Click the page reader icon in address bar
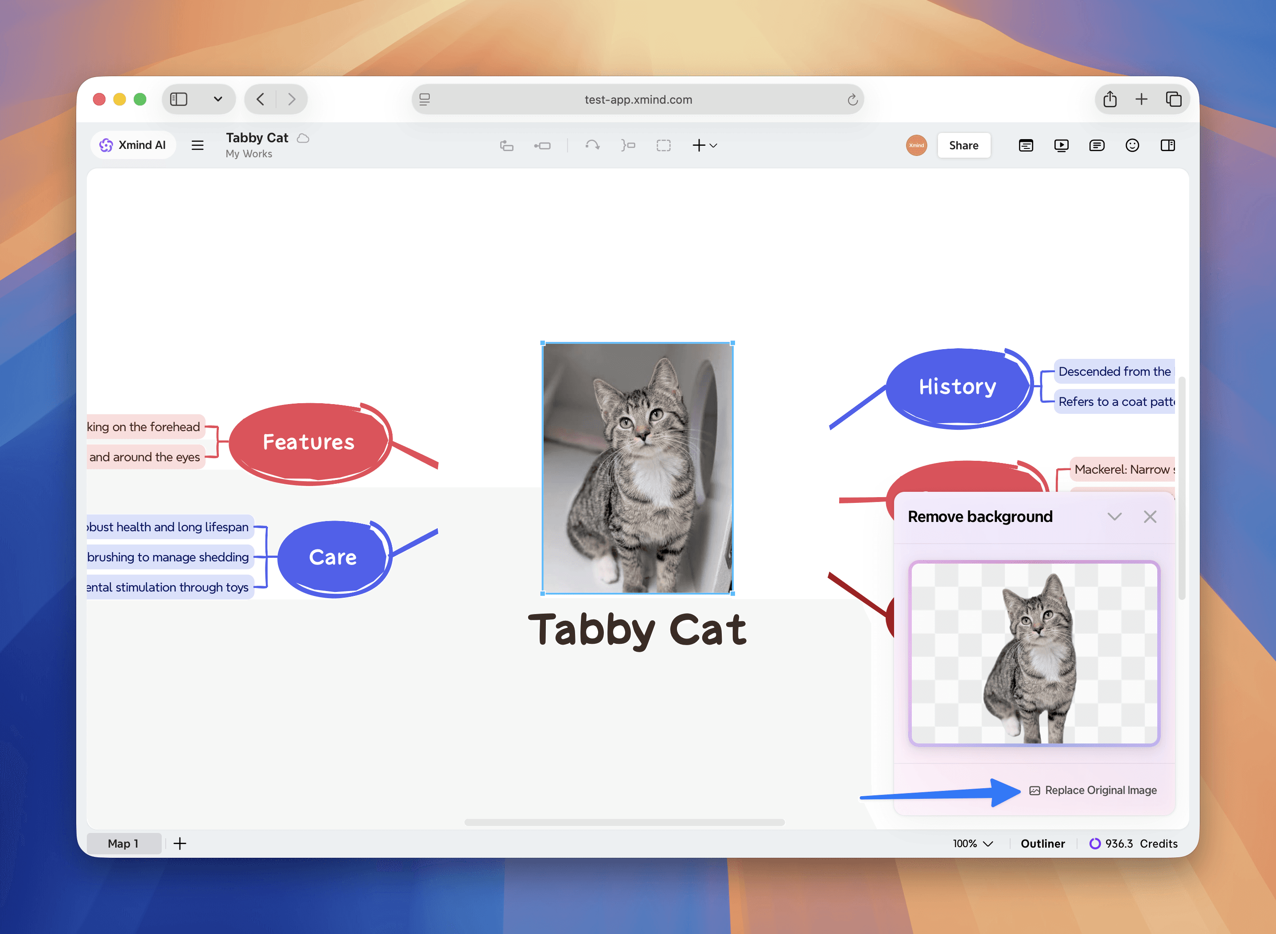 424,100
